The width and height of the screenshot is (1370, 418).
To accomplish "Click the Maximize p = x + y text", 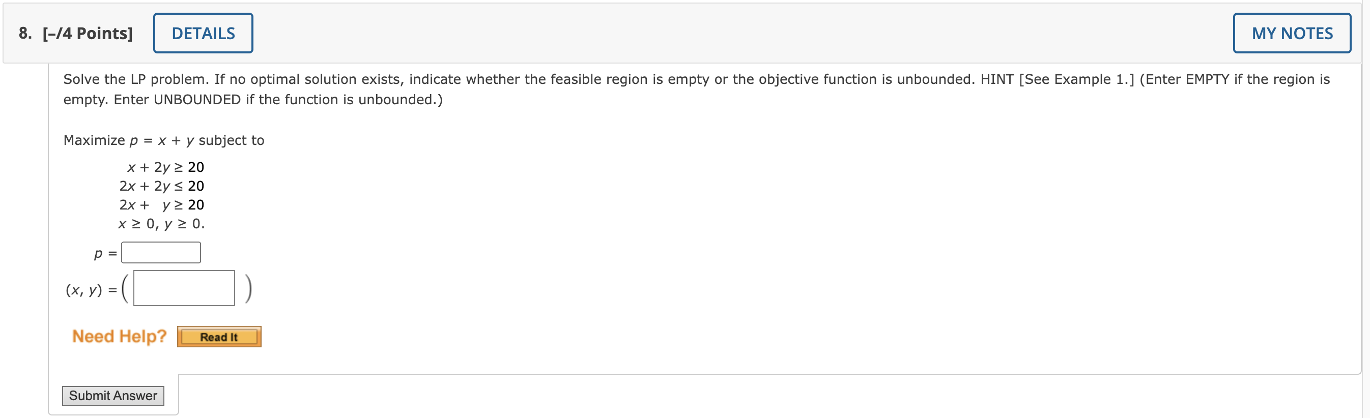I will tap(163, 140).
